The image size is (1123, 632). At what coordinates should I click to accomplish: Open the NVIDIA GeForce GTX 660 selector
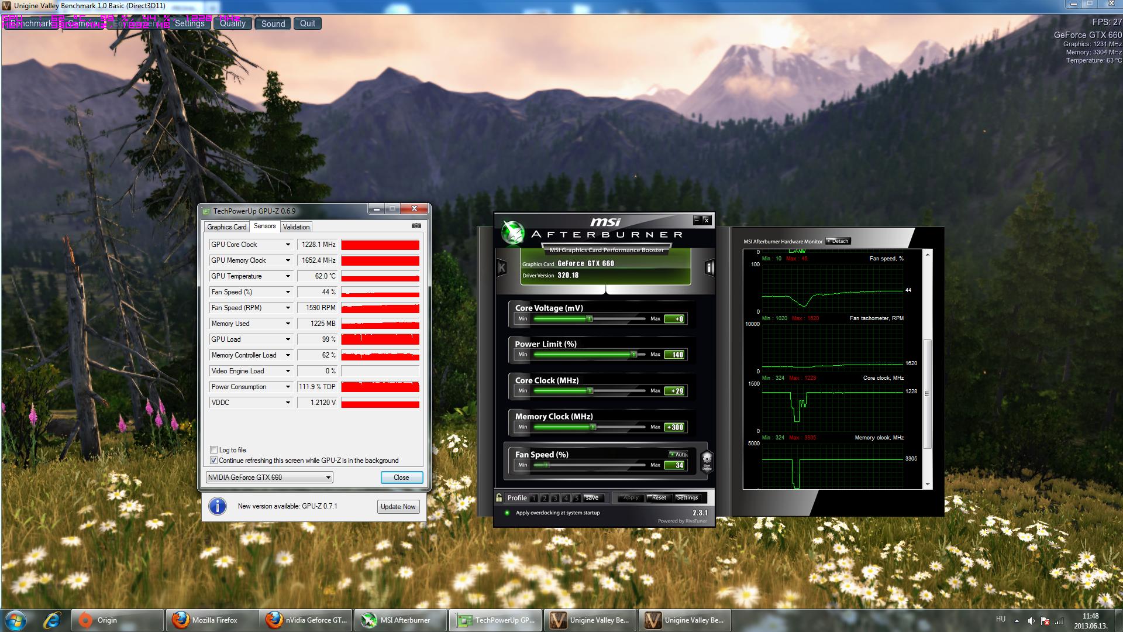coord(269,478)
